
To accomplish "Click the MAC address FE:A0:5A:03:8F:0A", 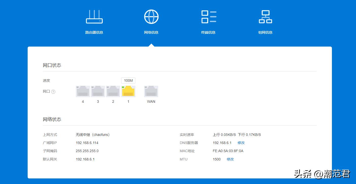I will [x=228, y=151].
